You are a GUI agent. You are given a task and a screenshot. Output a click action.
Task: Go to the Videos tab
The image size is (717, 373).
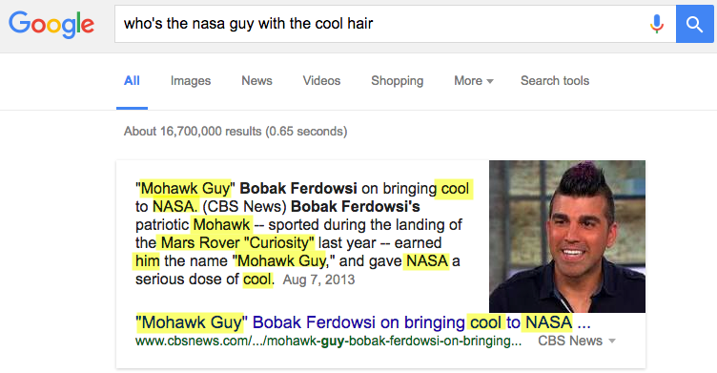coord(321,81)
